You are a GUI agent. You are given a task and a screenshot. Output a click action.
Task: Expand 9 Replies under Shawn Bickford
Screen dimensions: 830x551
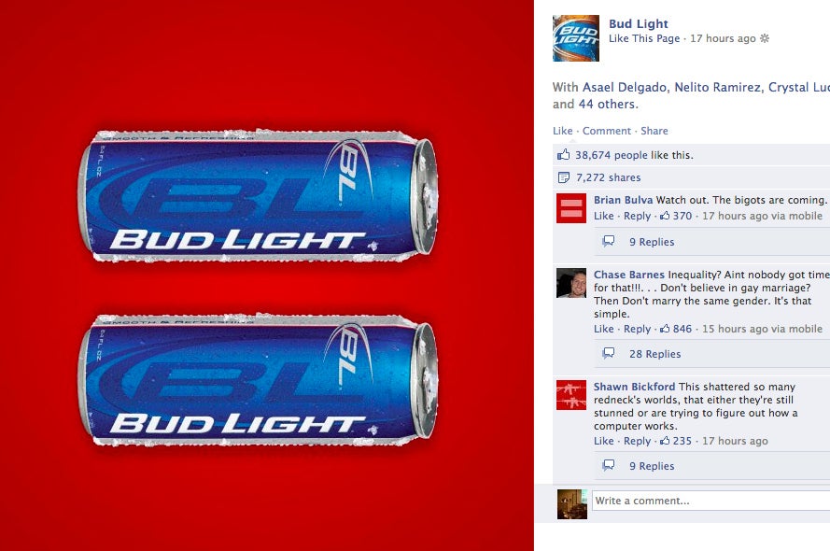click(652, 466)
